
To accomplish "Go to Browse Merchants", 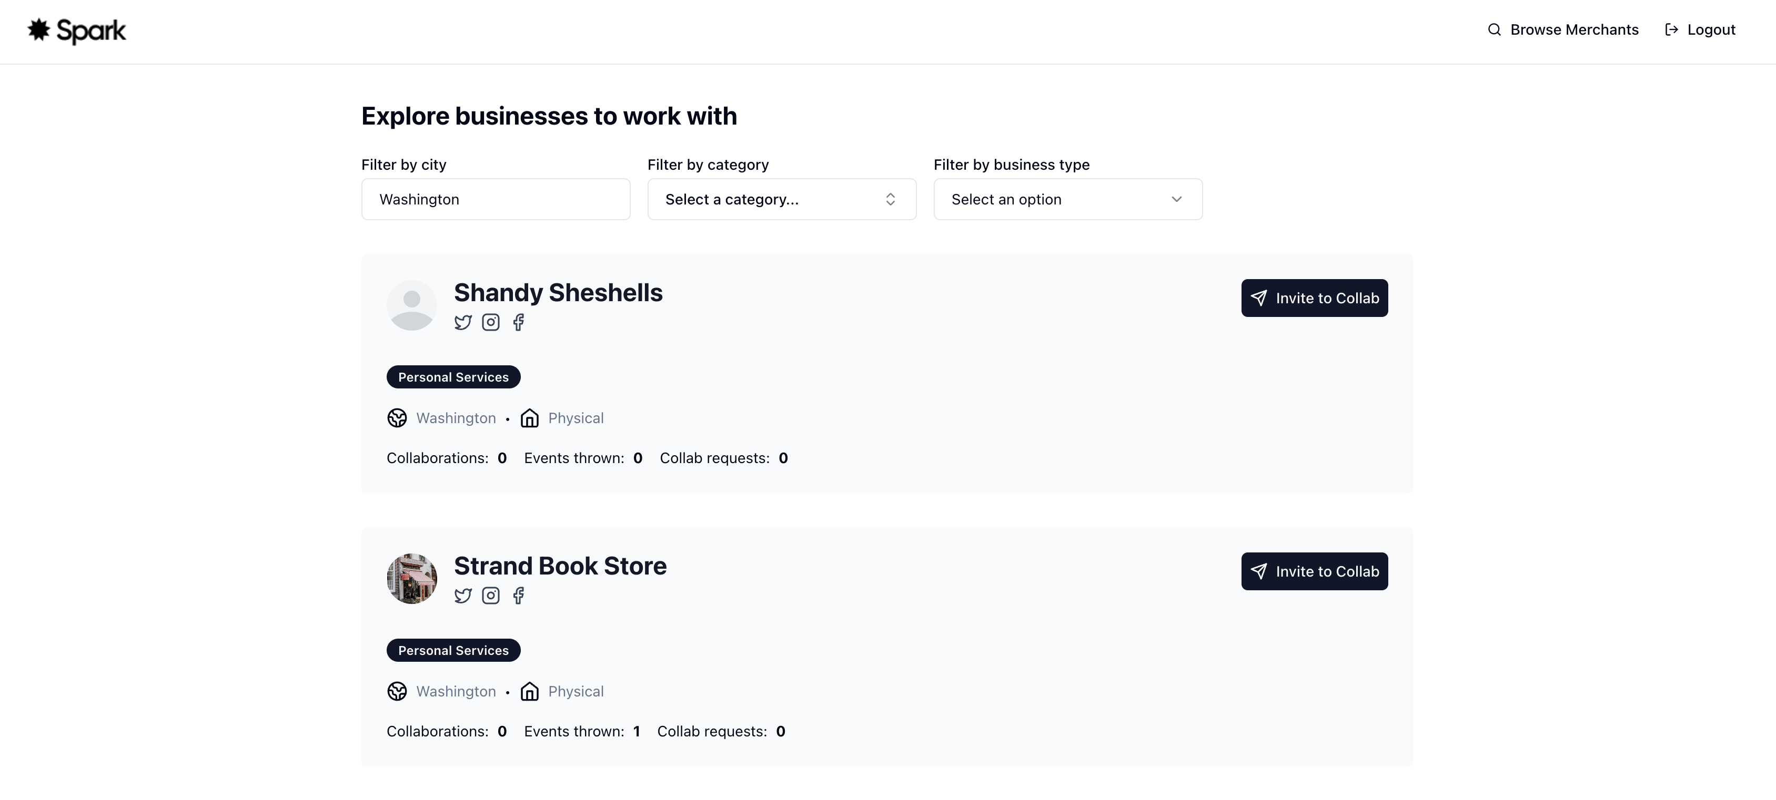I will (1563, 29).
